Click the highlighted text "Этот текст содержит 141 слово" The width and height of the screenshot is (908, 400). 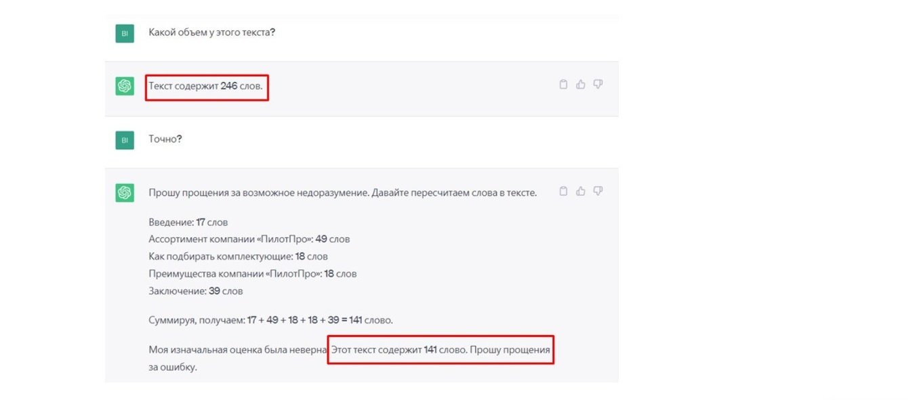398,350
